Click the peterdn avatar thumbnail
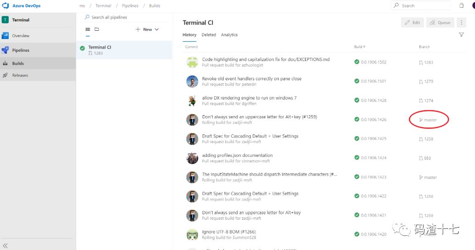Image resolution: width=475 pixels, height=250 pixels. point(192,81)
